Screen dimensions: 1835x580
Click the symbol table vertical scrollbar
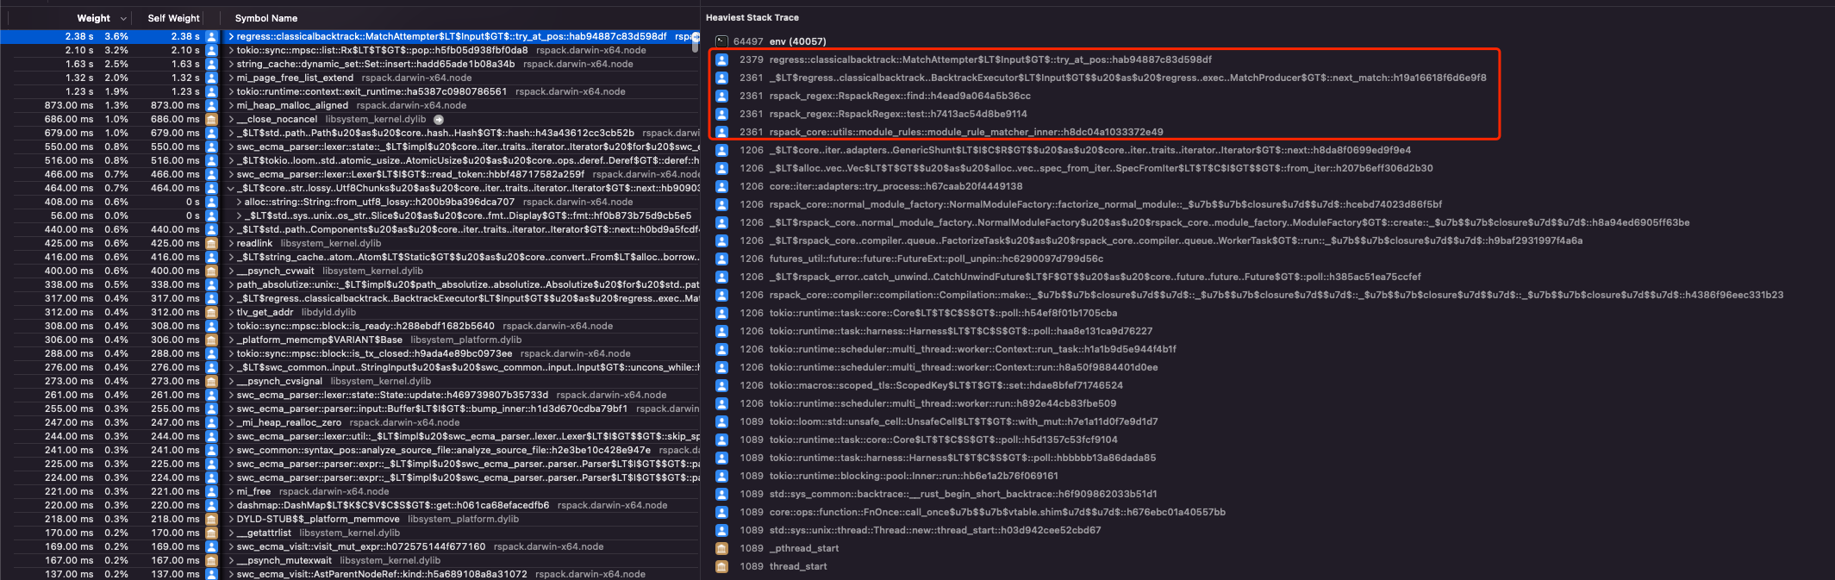coord(696,41)
